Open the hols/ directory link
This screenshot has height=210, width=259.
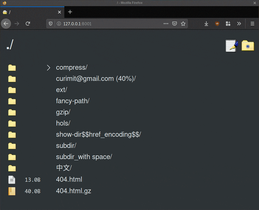(63, 123)
